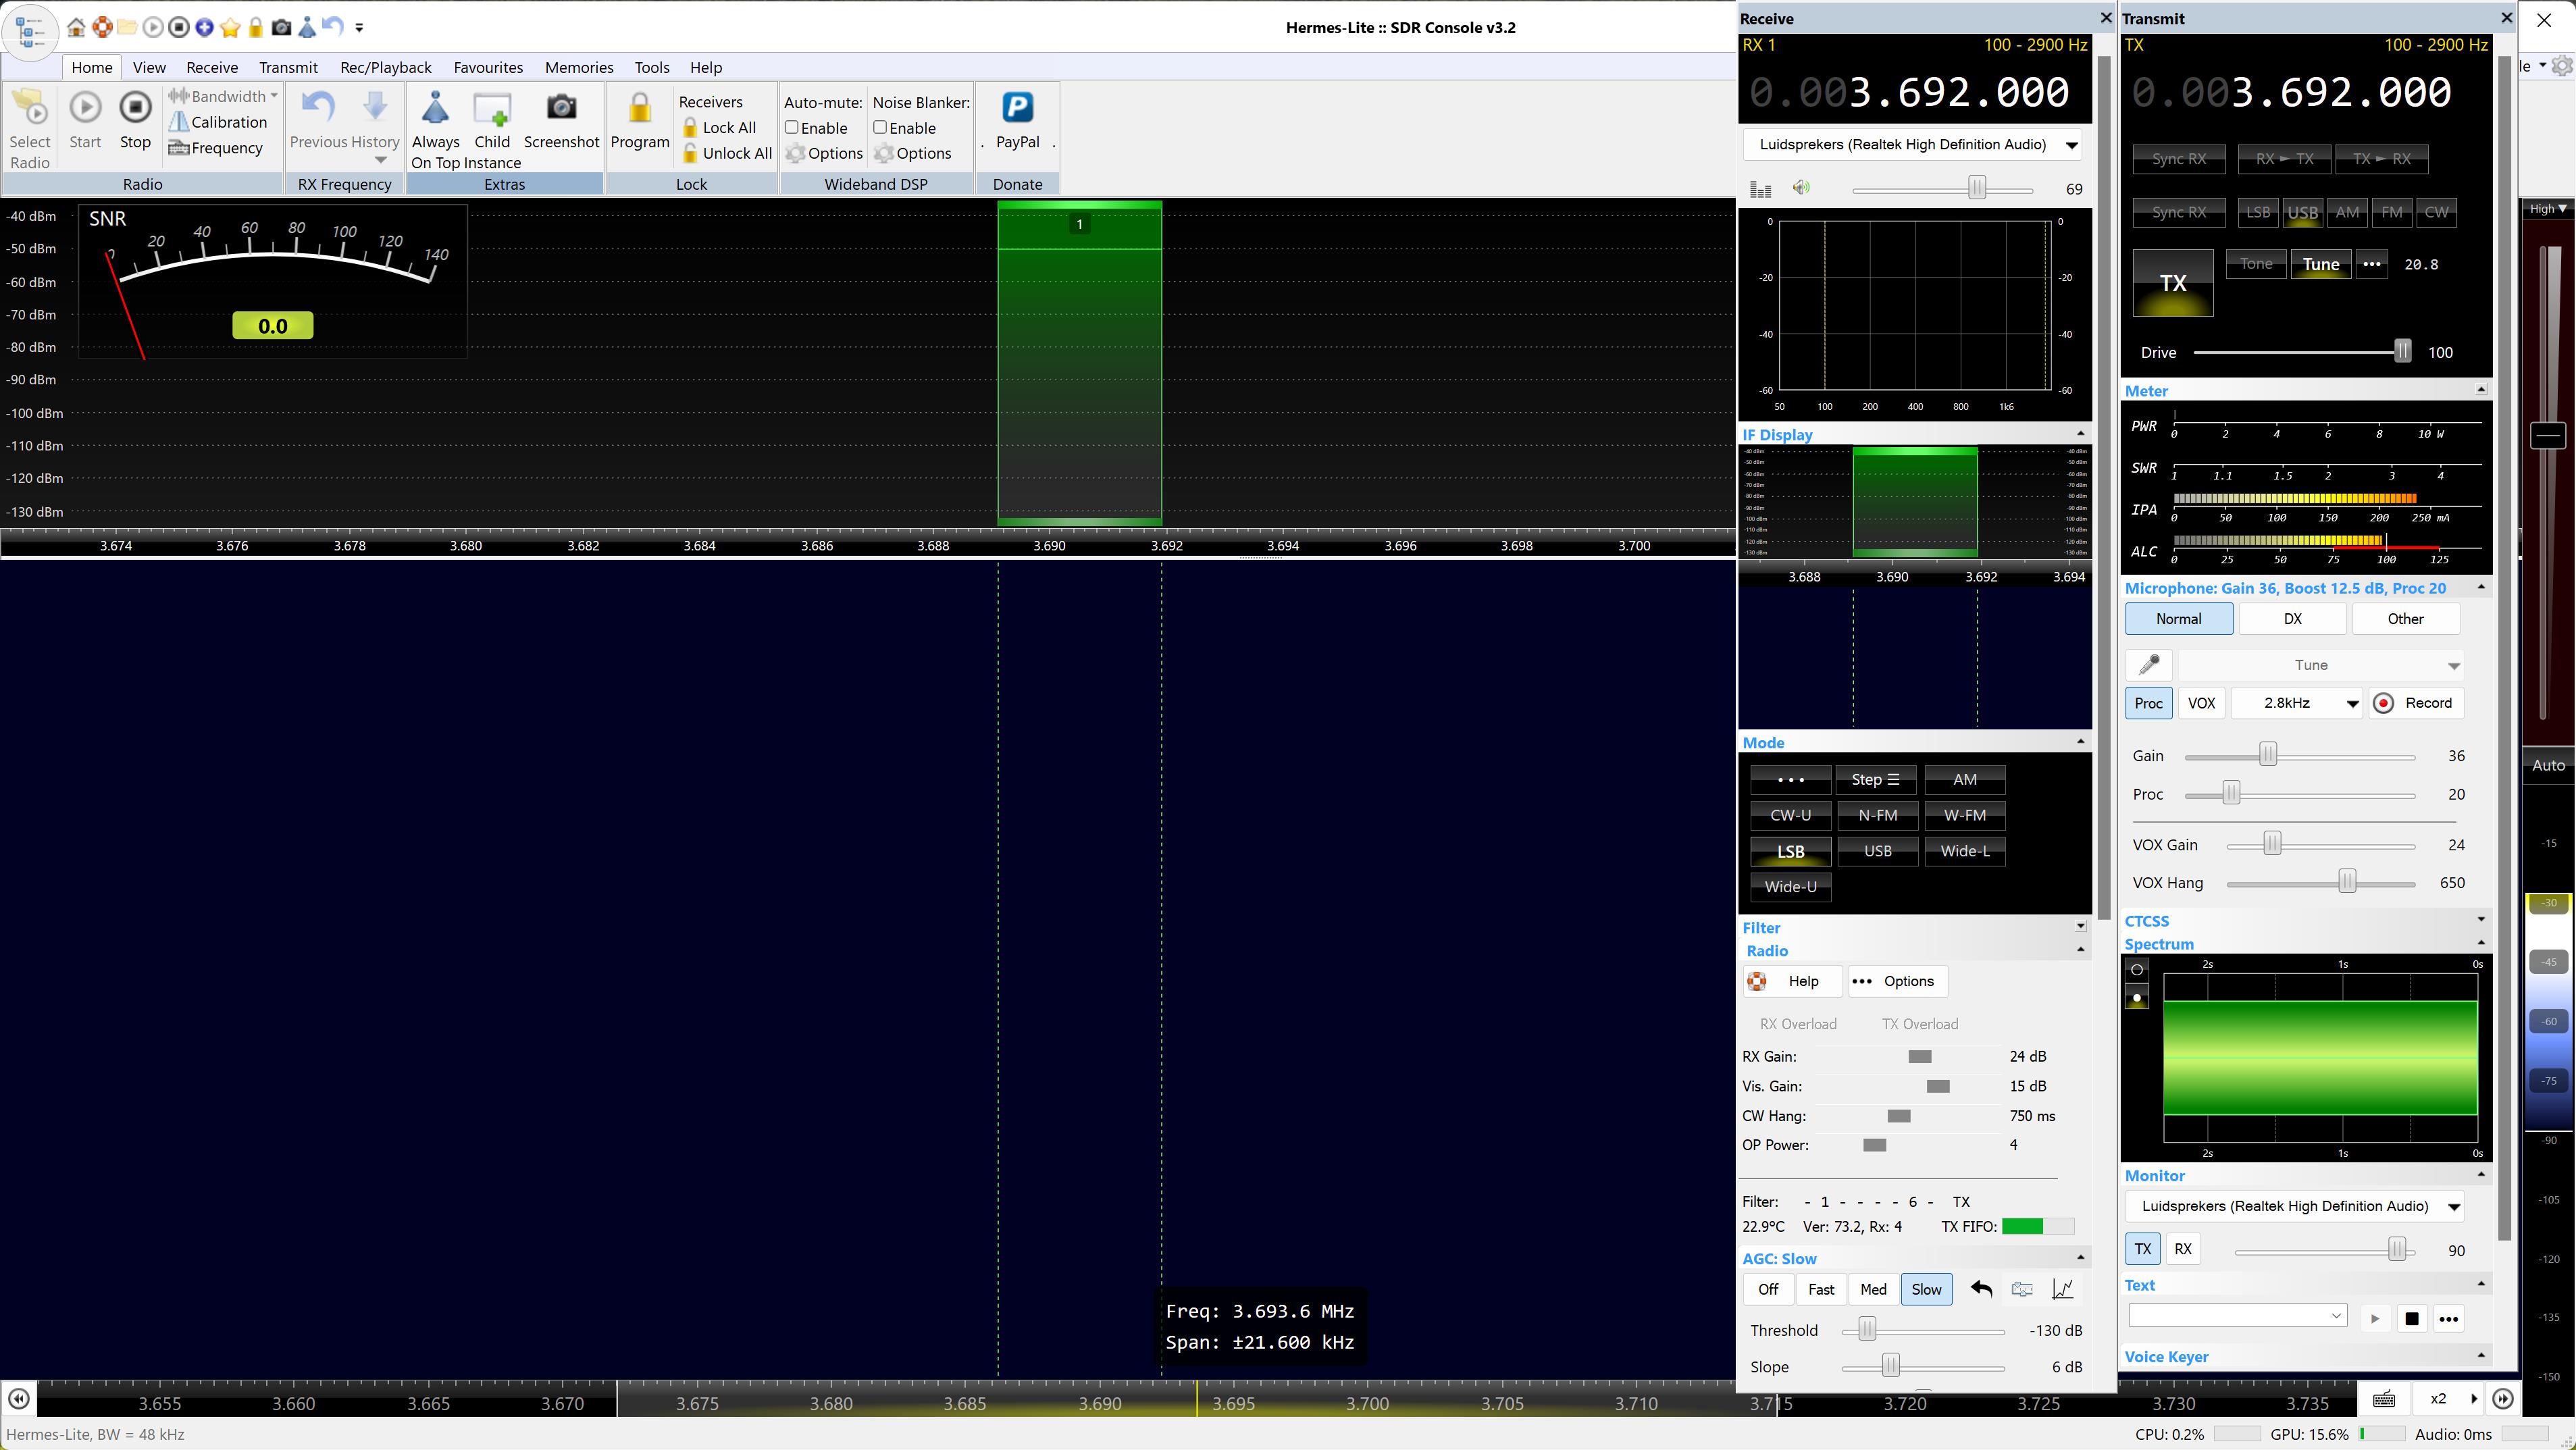The image size is (2576, 1450).
Task: Enable the Auto-mute checkbox
Action: tap(791, 128)
